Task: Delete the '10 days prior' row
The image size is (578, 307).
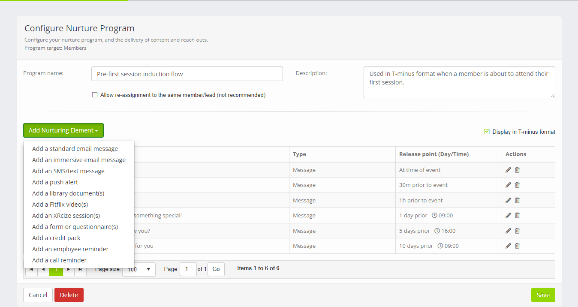Action: [517, 246]
